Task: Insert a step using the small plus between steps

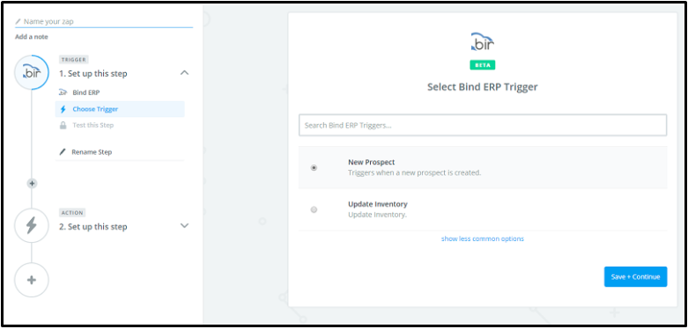Action: point(32,184)
